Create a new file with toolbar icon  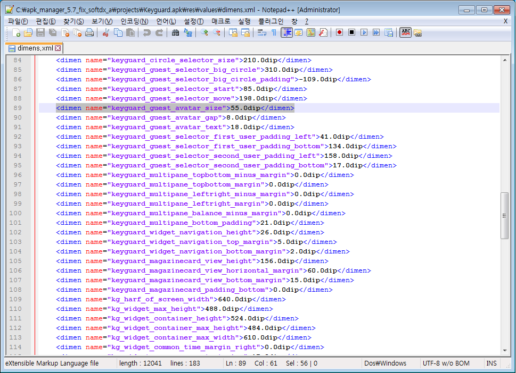click(x=17, y=33)
